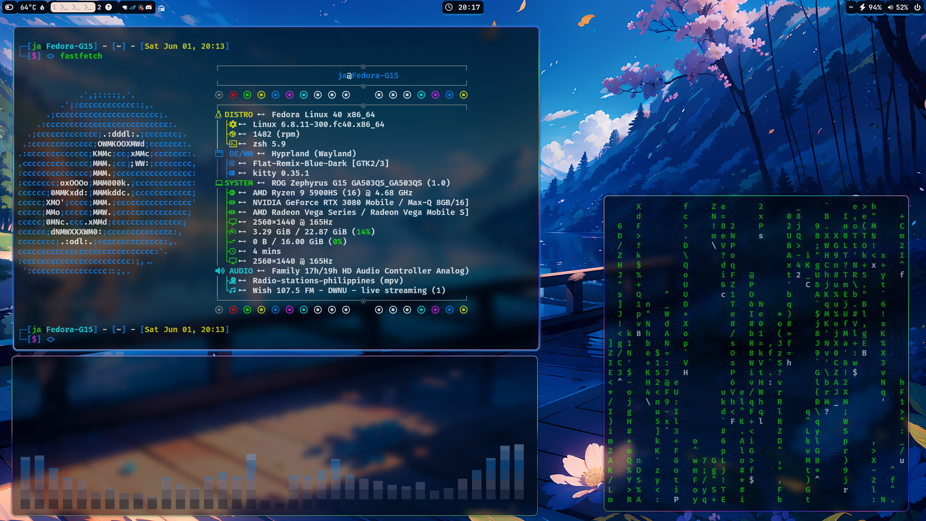This screenshot has height=521, width=926.
Task: Click the radio icon beside the tray
Action: tap(162, 8)
